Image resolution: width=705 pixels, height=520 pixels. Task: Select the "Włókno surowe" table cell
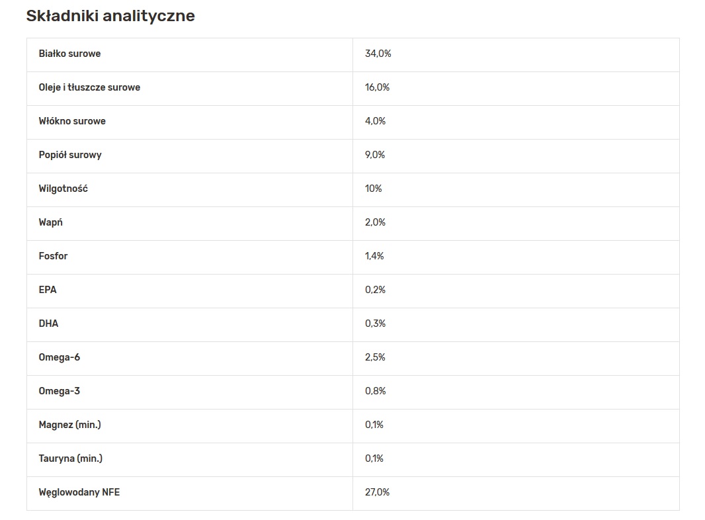(72, 121)
